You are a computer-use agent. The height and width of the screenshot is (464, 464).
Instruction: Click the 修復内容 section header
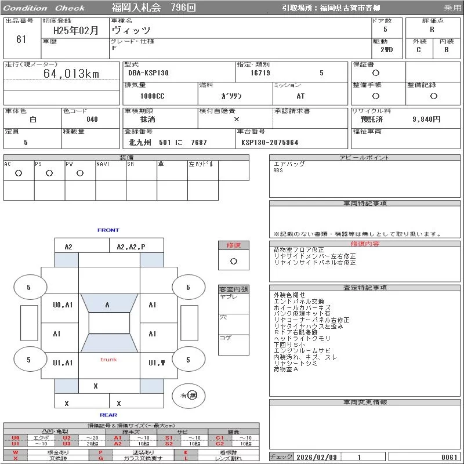point(365,244)
